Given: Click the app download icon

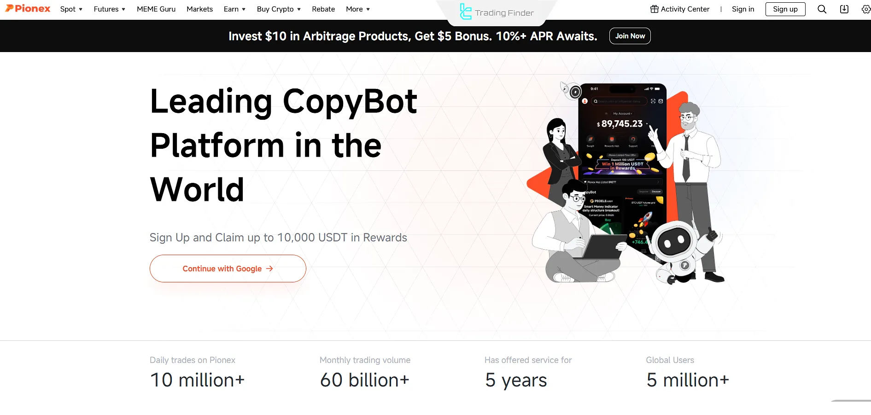Looking at the screenshot, I should point(844,9).
